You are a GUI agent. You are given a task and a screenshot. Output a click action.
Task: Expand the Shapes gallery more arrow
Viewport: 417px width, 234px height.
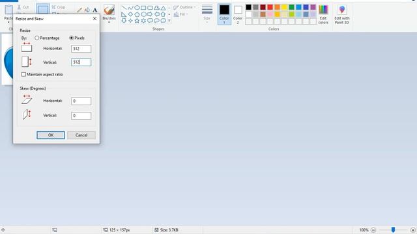click(x=169, y=20)
